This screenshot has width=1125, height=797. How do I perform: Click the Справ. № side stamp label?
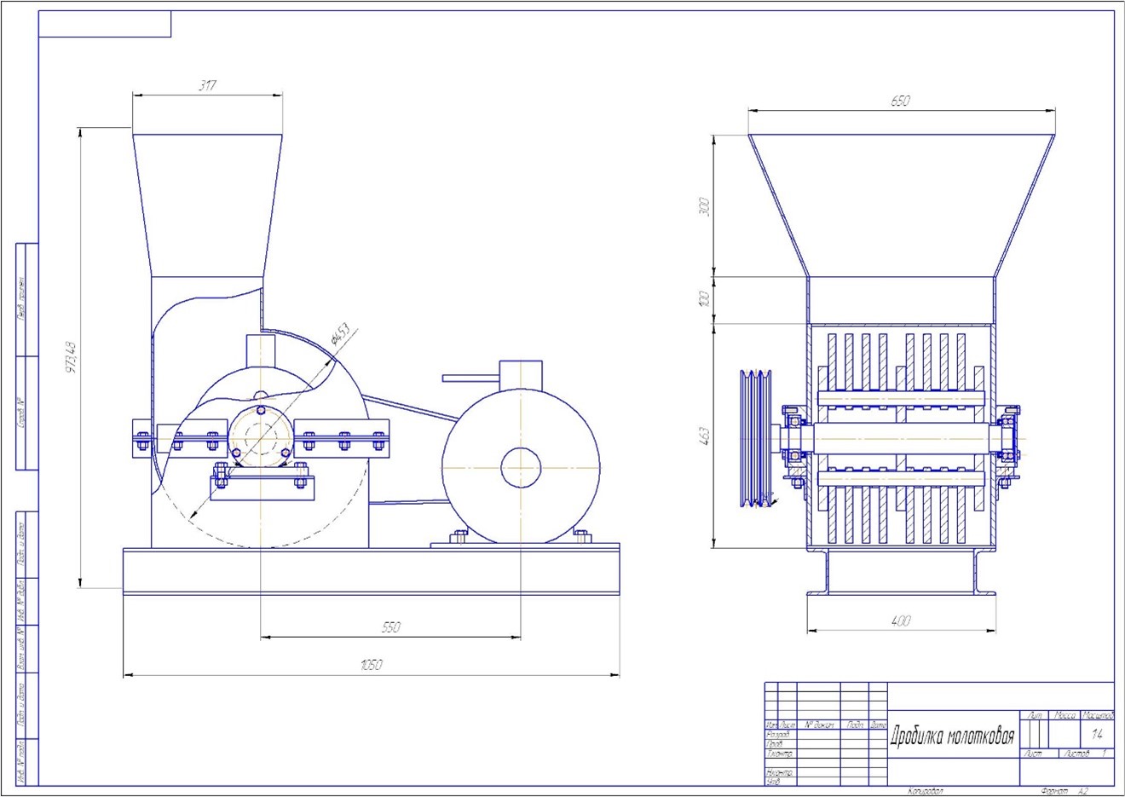22,413
